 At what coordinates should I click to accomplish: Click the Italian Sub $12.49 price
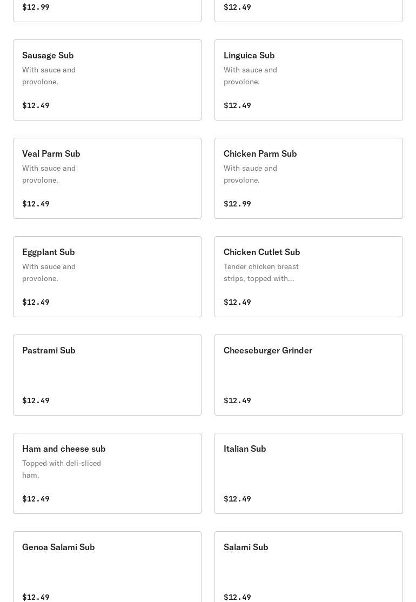(x=237, y=499)
